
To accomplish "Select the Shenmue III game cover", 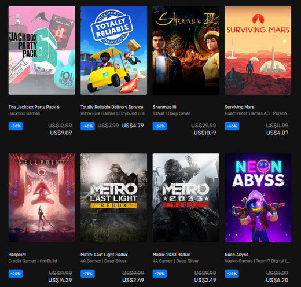I will coord(186,50).
